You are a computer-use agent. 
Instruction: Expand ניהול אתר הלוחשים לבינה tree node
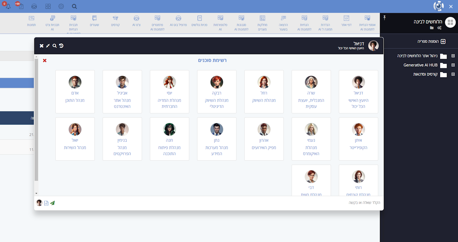click(453, 56)
